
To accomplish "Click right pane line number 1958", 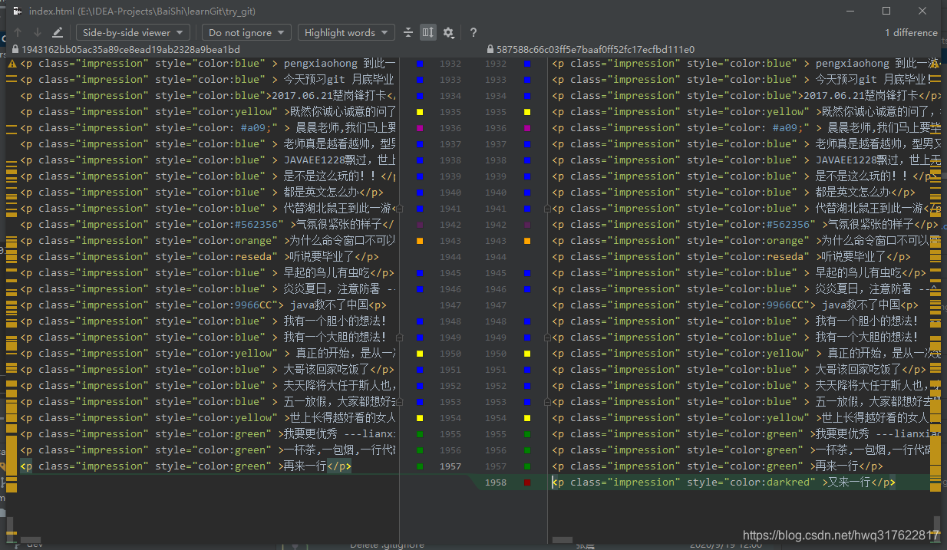I will 496,482.
